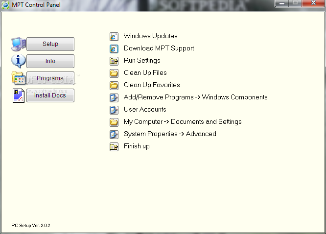Click the PC Setup Ver. 2.0.2 label
Image resolution: width=326 pixels, height=234 pixels.
click(x=31, y=226)
